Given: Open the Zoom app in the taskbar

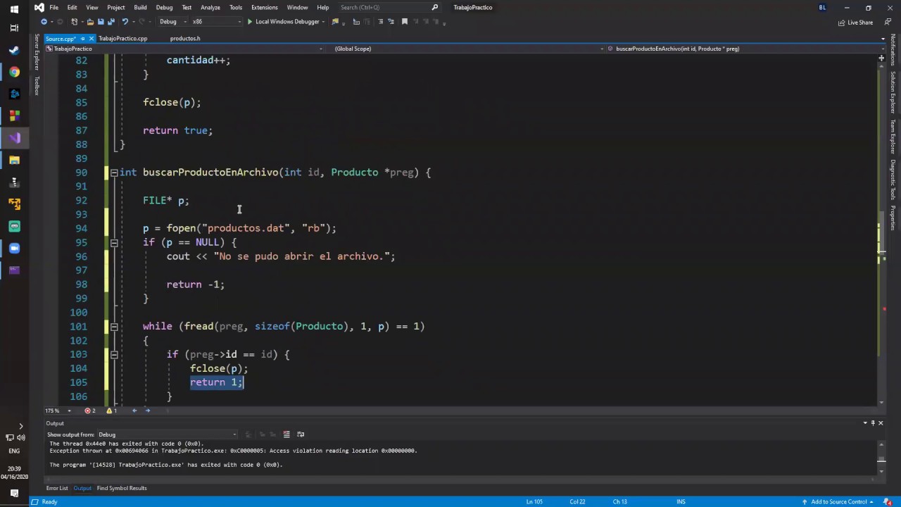Looking at the screenshot, I should (x=14, y=249).
